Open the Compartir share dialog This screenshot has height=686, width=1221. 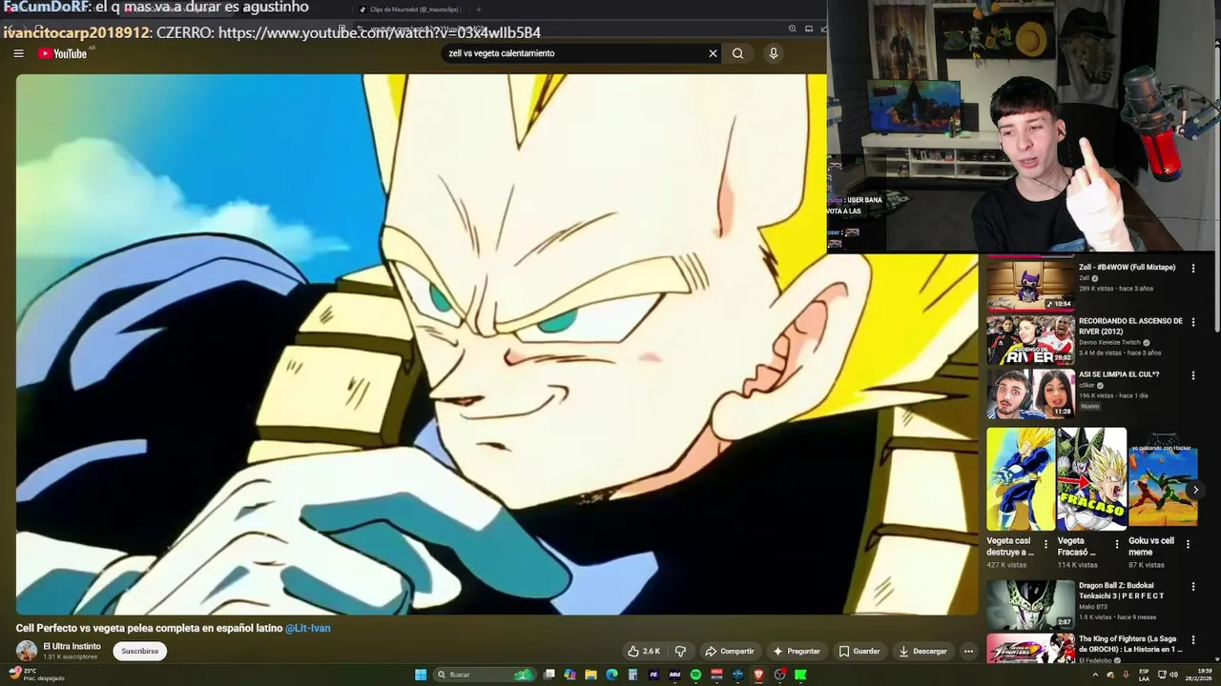coord(730,652)
